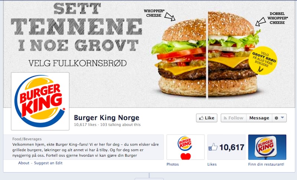Click the yellow Velg Grovt Brød badge
Screen dimensions: 297x180
(263, 60)
